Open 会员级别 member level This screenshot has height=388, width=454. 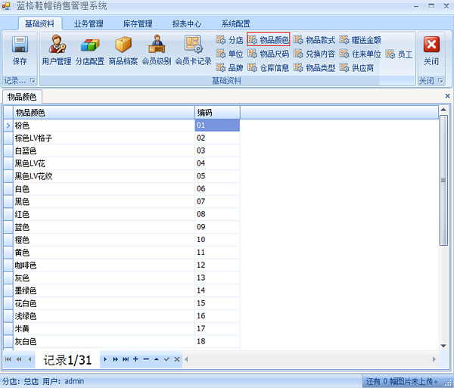pos(157,50)
